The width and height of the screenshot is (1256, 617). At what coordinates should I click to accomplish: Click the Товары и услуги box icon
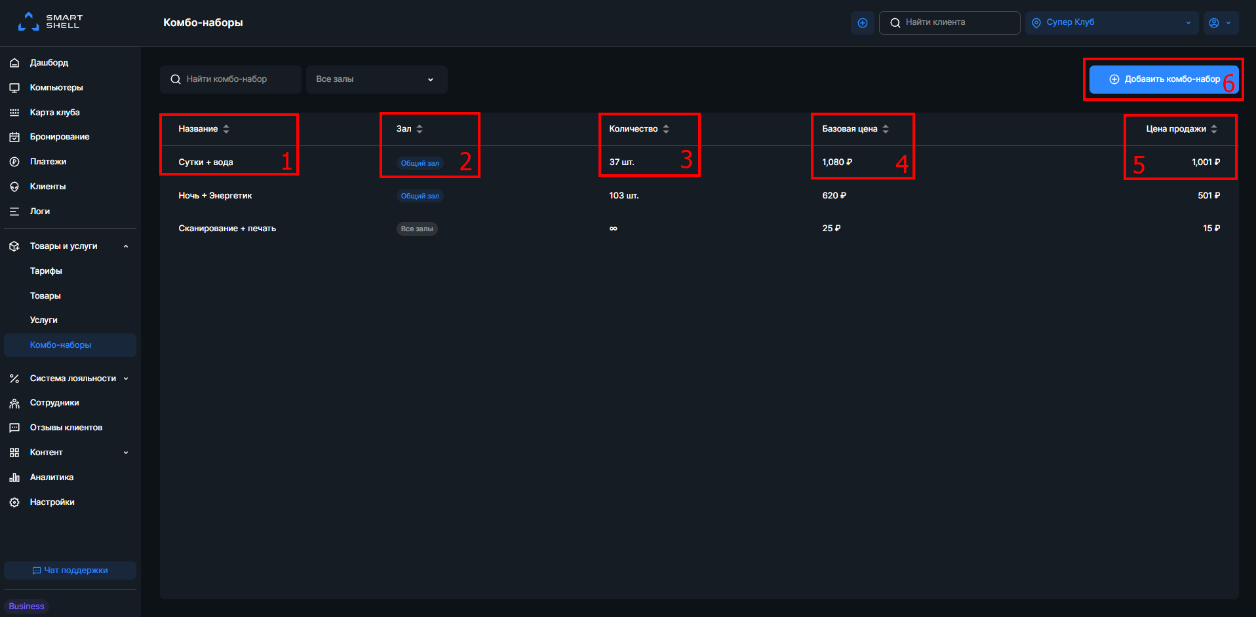click(14, 246)
